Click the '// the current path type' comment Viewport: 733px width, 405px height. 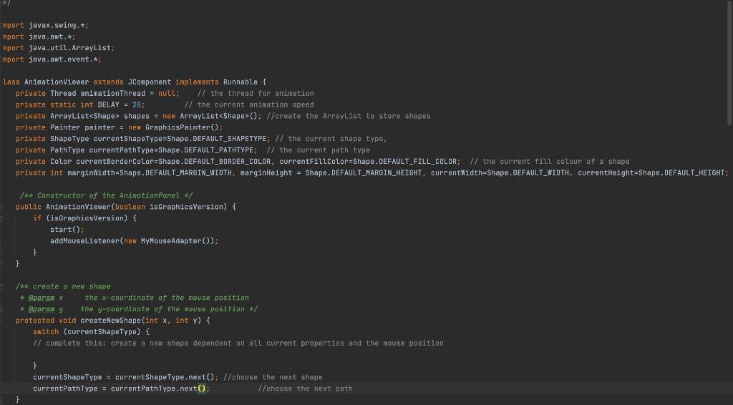coord(318,150)
